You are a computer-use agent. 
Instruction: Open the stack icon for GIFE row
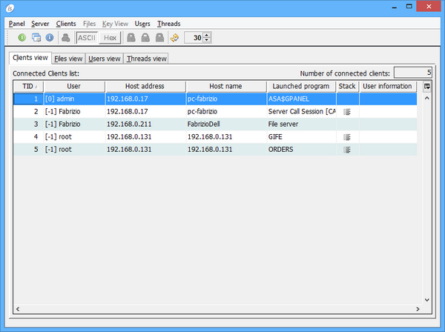346,137
